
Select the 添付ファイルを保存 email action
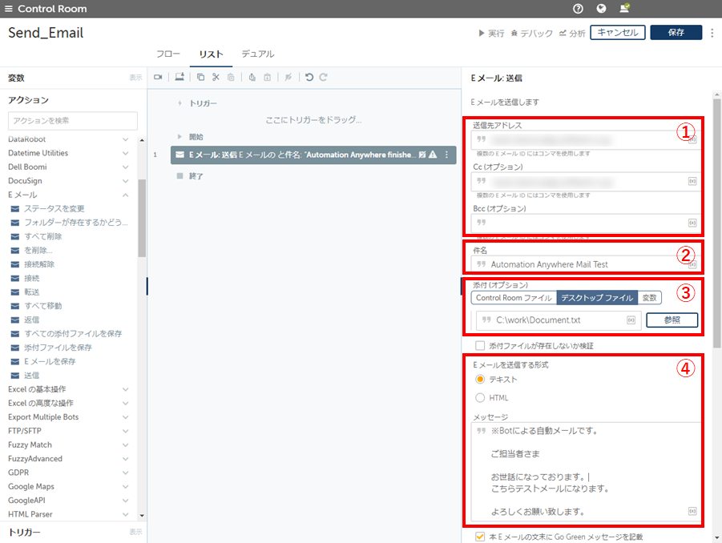(58, 348)
